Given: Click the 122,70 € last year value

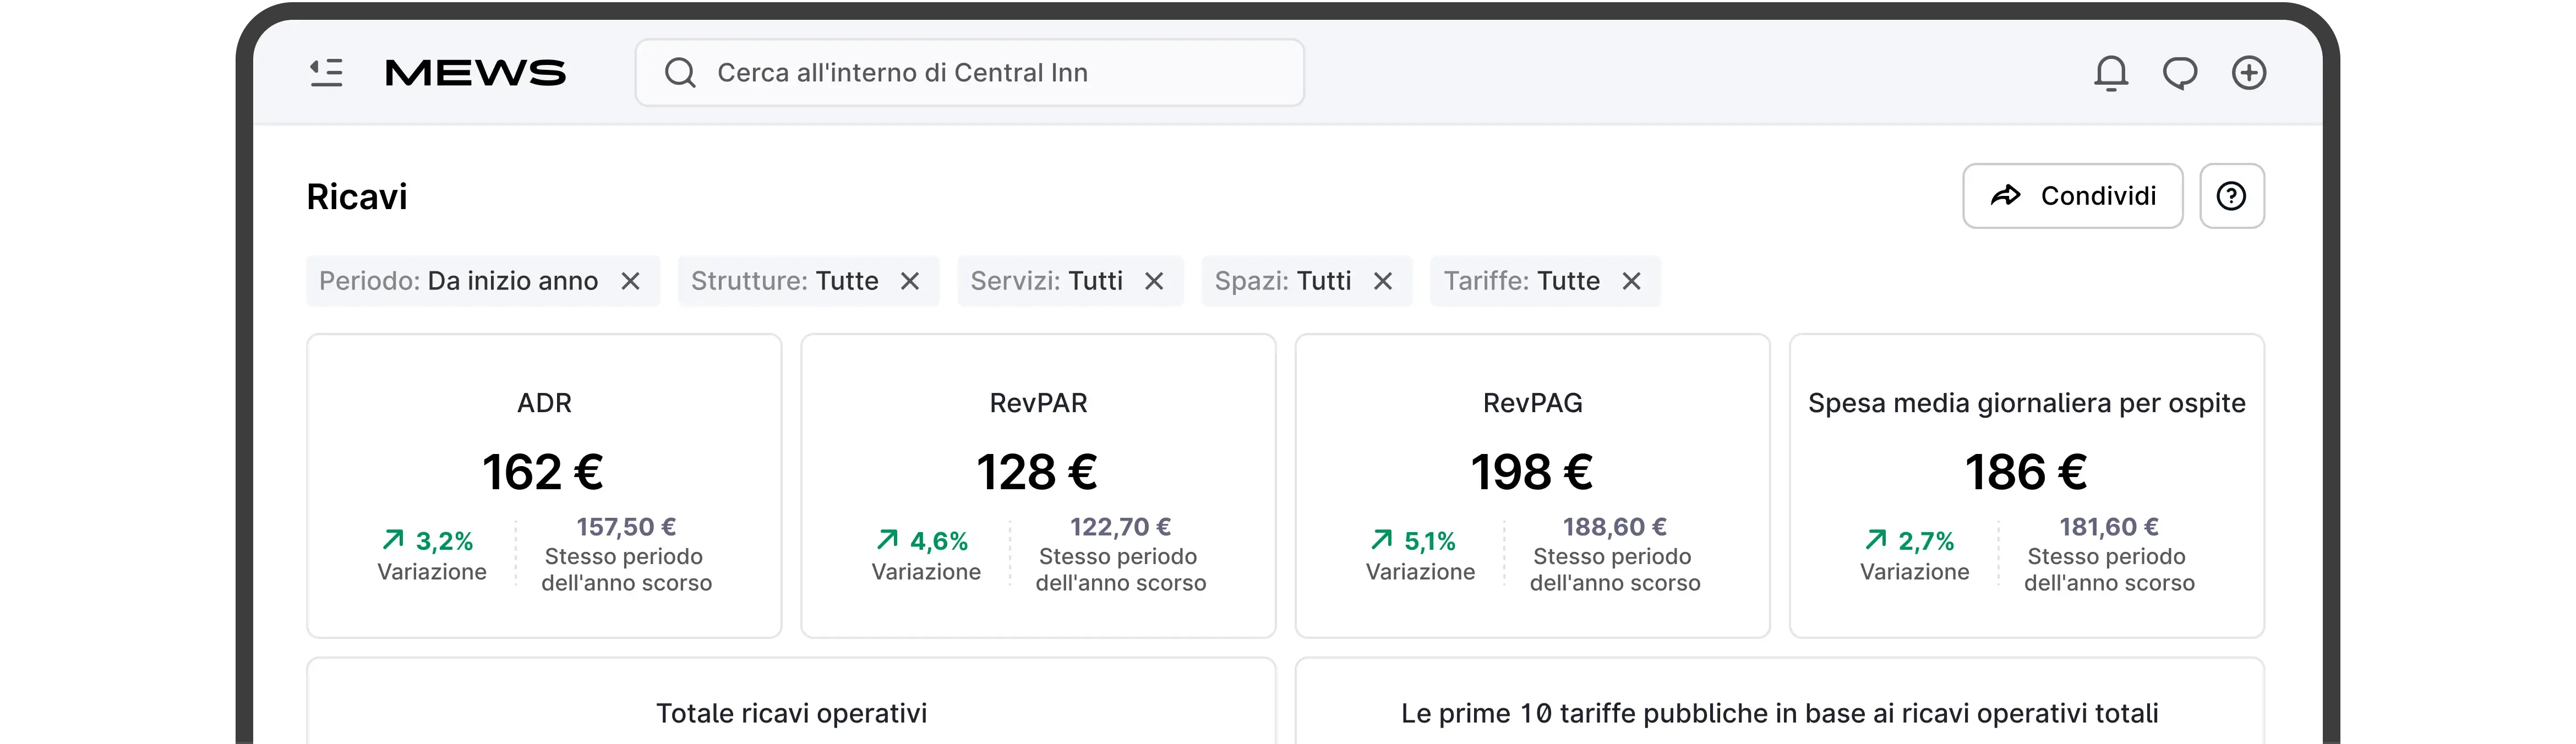Looking at the screenshot, I should (x=1121, y=527).
